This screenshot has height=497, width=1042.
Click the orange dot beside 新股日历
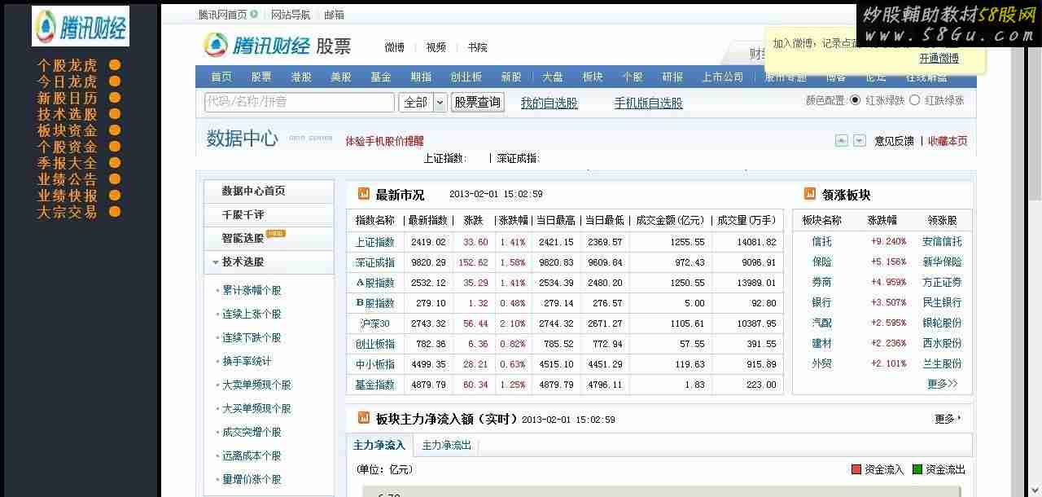115,98
